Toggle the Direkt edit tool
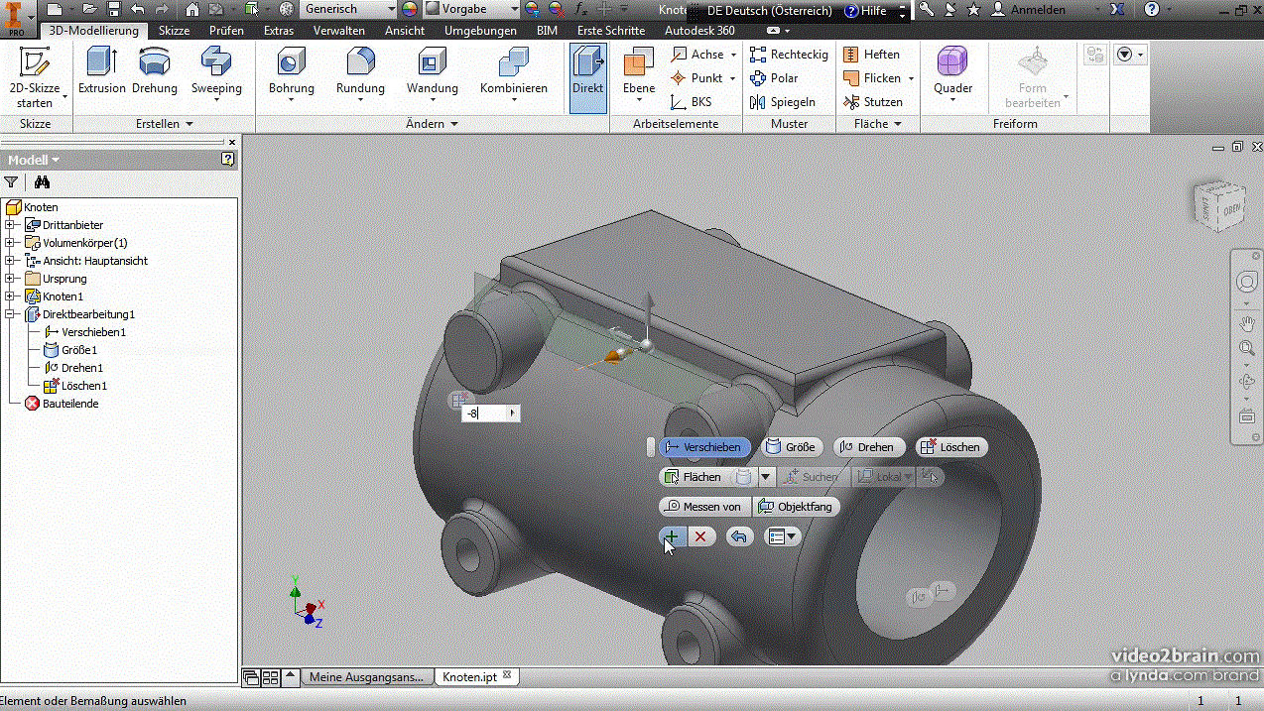1264x711 pixels. tap(588, 77)
